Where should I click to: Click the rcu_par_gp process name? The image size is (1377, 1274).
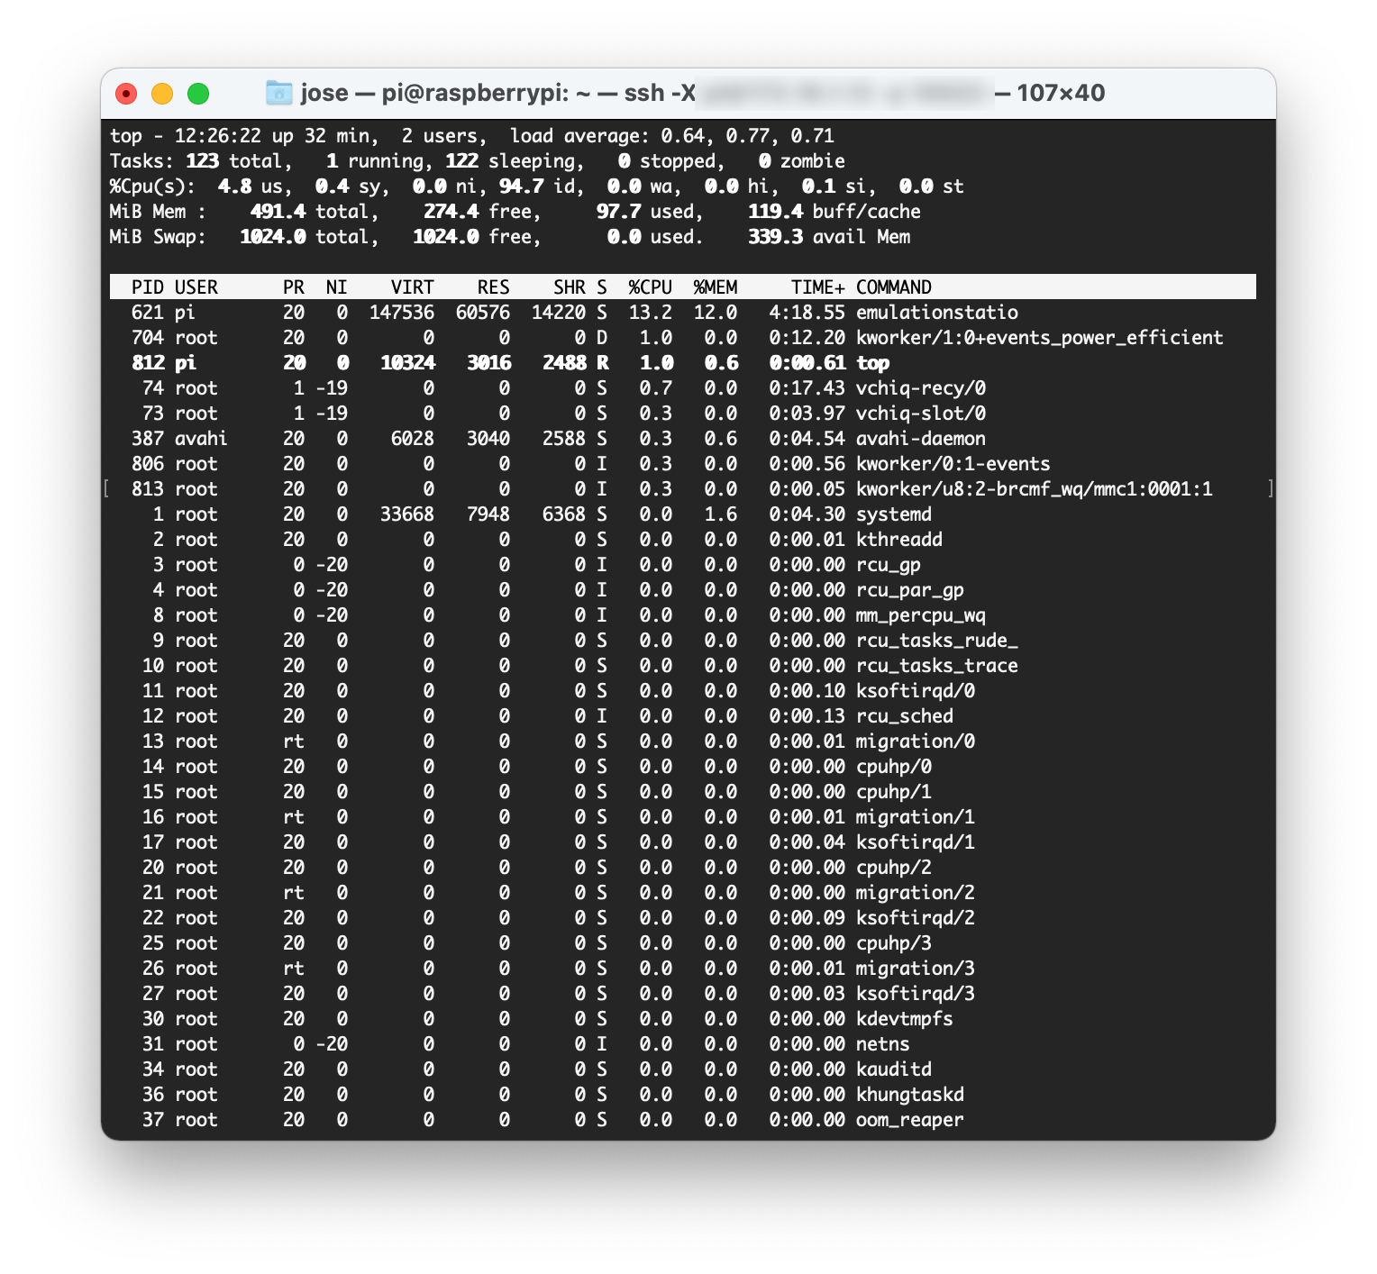click(910, 590)
